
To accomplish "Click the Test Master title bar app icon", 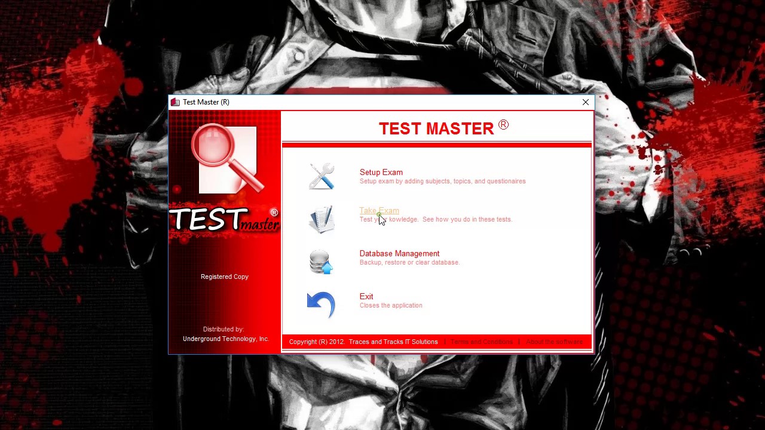I will pyautogui.click(x=175, y=102).
